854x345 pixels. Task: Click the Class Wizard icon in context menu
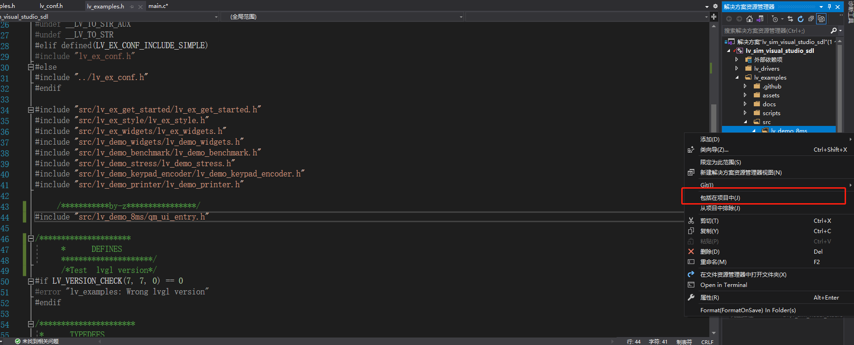(x=691, y=150)
